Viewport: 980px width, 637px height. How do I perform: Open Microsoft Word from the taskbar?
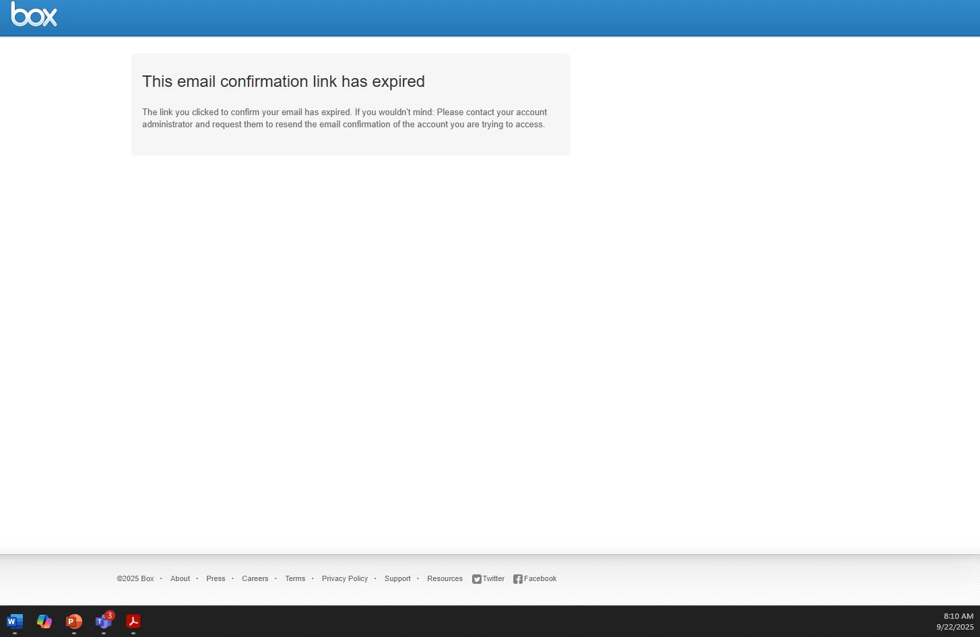point(15,622)
